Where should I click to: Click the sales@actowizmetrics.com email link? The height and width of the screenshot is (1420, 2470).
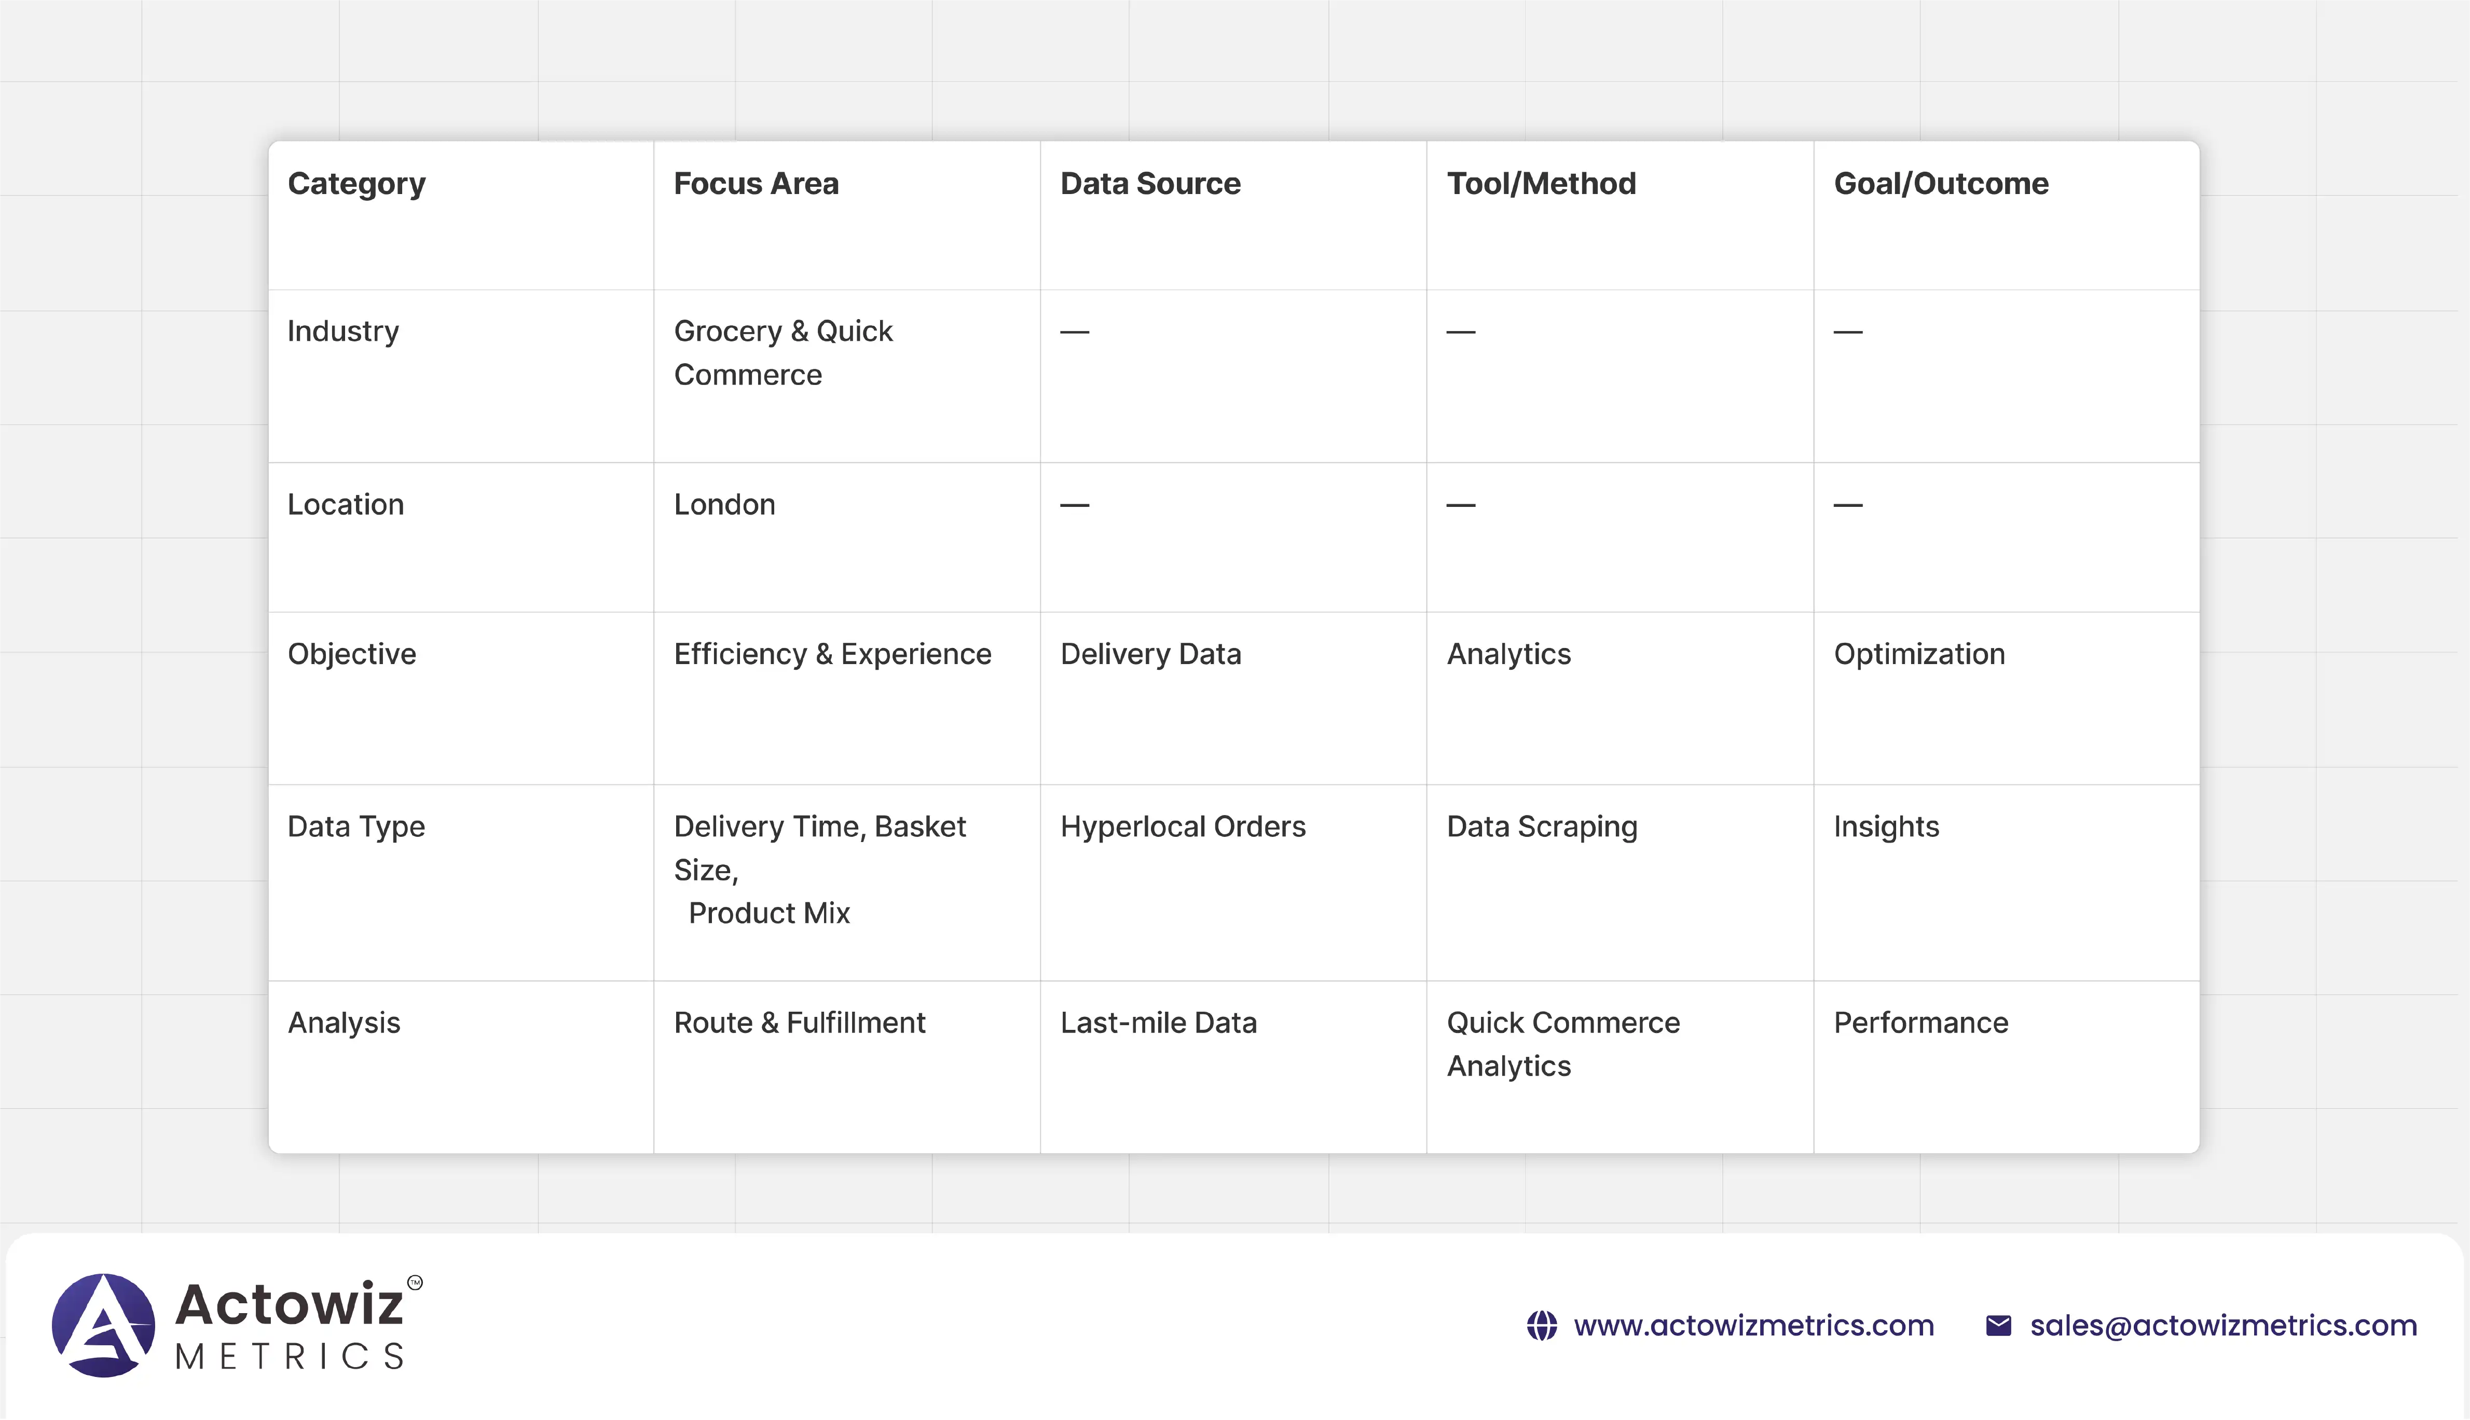coord(2224,1326)
